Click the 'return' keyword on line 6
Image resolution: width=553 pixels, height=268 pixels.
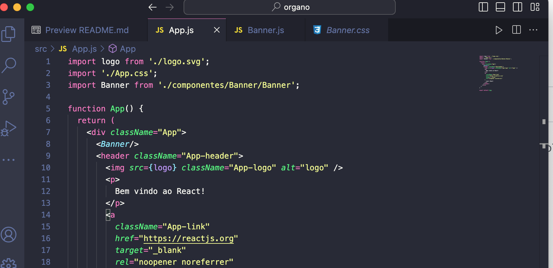click(92, 121)
